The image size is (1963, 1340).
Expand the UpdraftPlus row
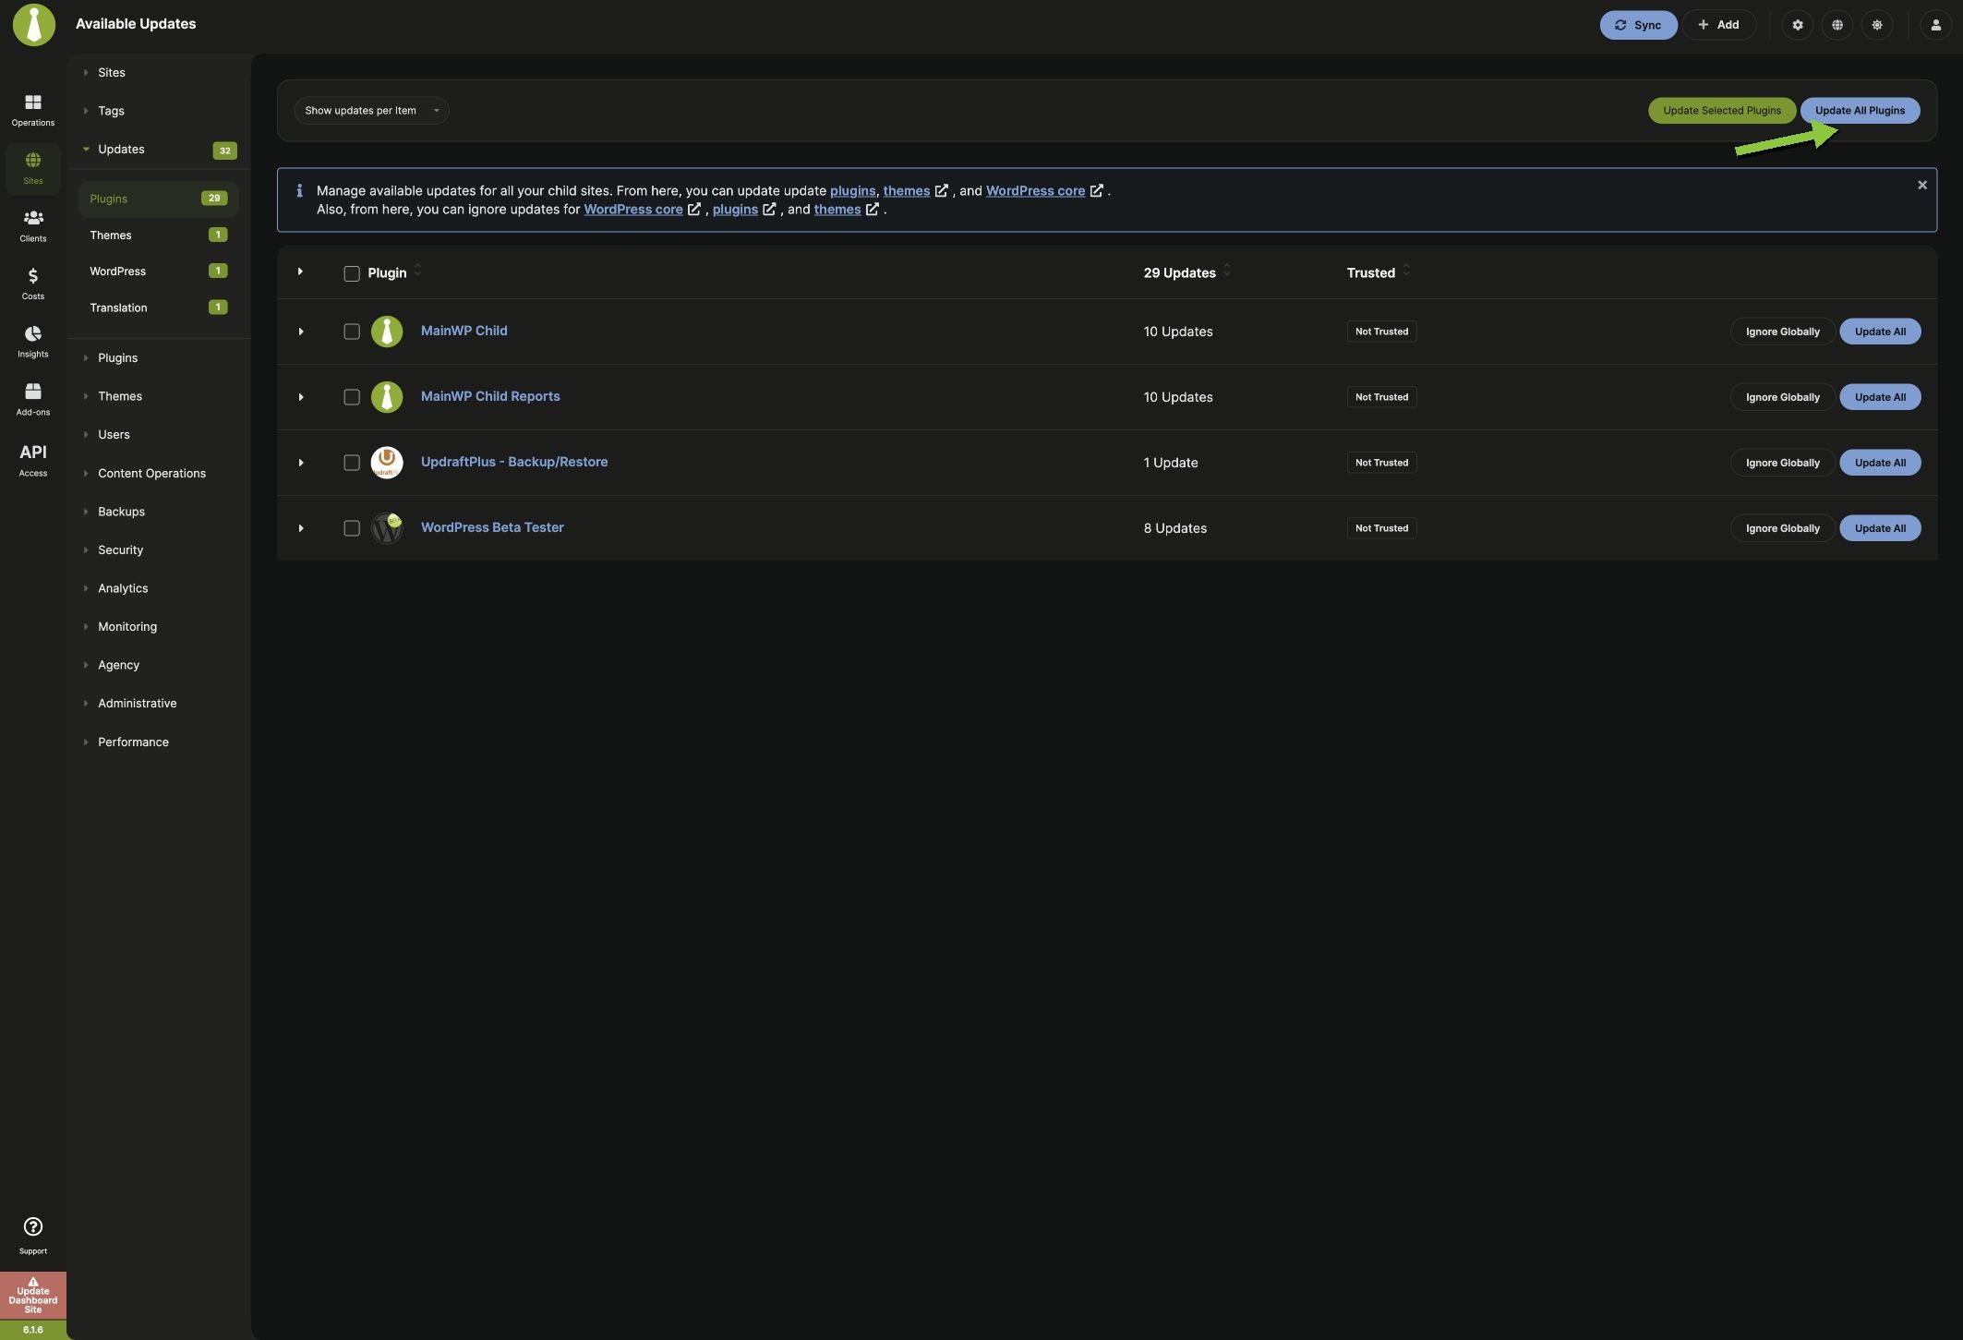(x=301, y=463)
